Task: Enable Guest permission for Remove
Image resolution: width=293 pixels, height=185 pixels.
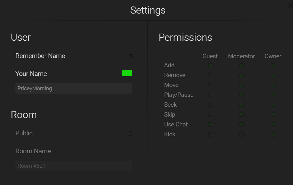Action: click(210, 75)
